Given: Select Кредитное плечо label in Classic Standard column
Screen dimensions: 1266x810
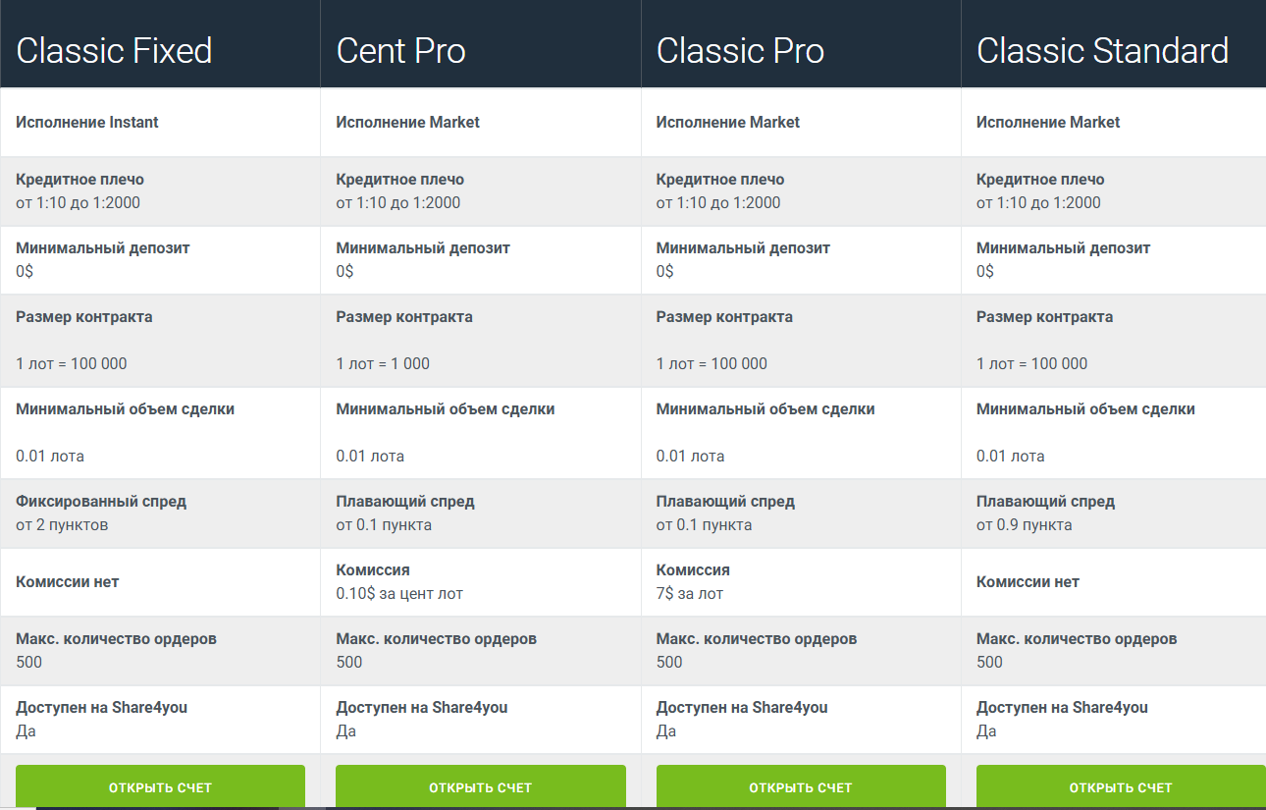Looking at the screenshot, I should pos(1040,179).
